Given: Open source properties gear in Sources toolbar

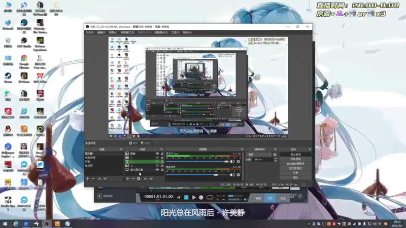Looking at the screenshot, I should click(x=139, y=179).
